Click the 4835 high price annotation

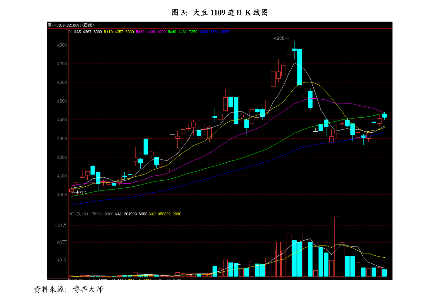tap(279, 38)
